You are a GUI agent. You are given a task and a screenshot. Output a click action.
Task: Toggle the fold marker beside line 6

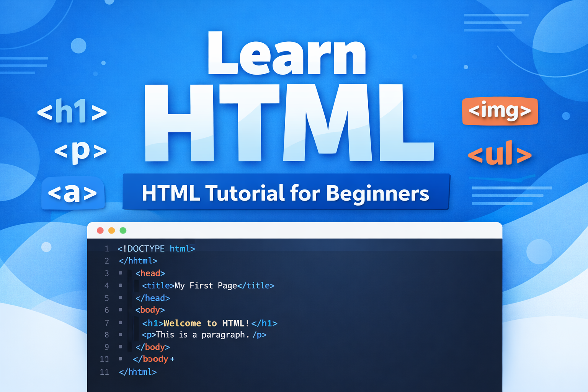point(120,310)
